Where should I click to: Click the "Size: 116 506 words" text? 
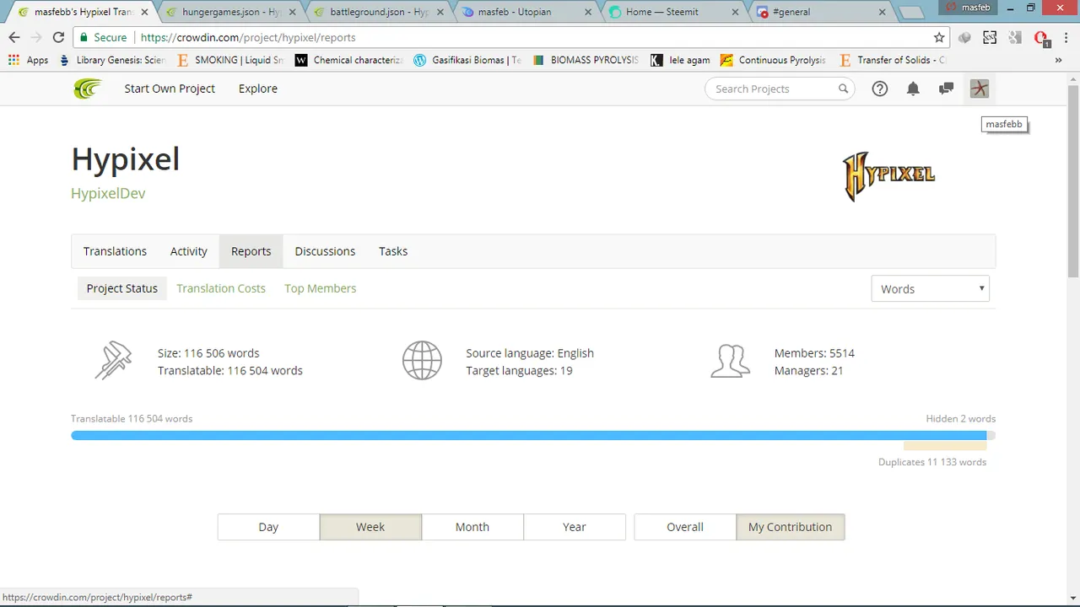[x=208, y=353]
